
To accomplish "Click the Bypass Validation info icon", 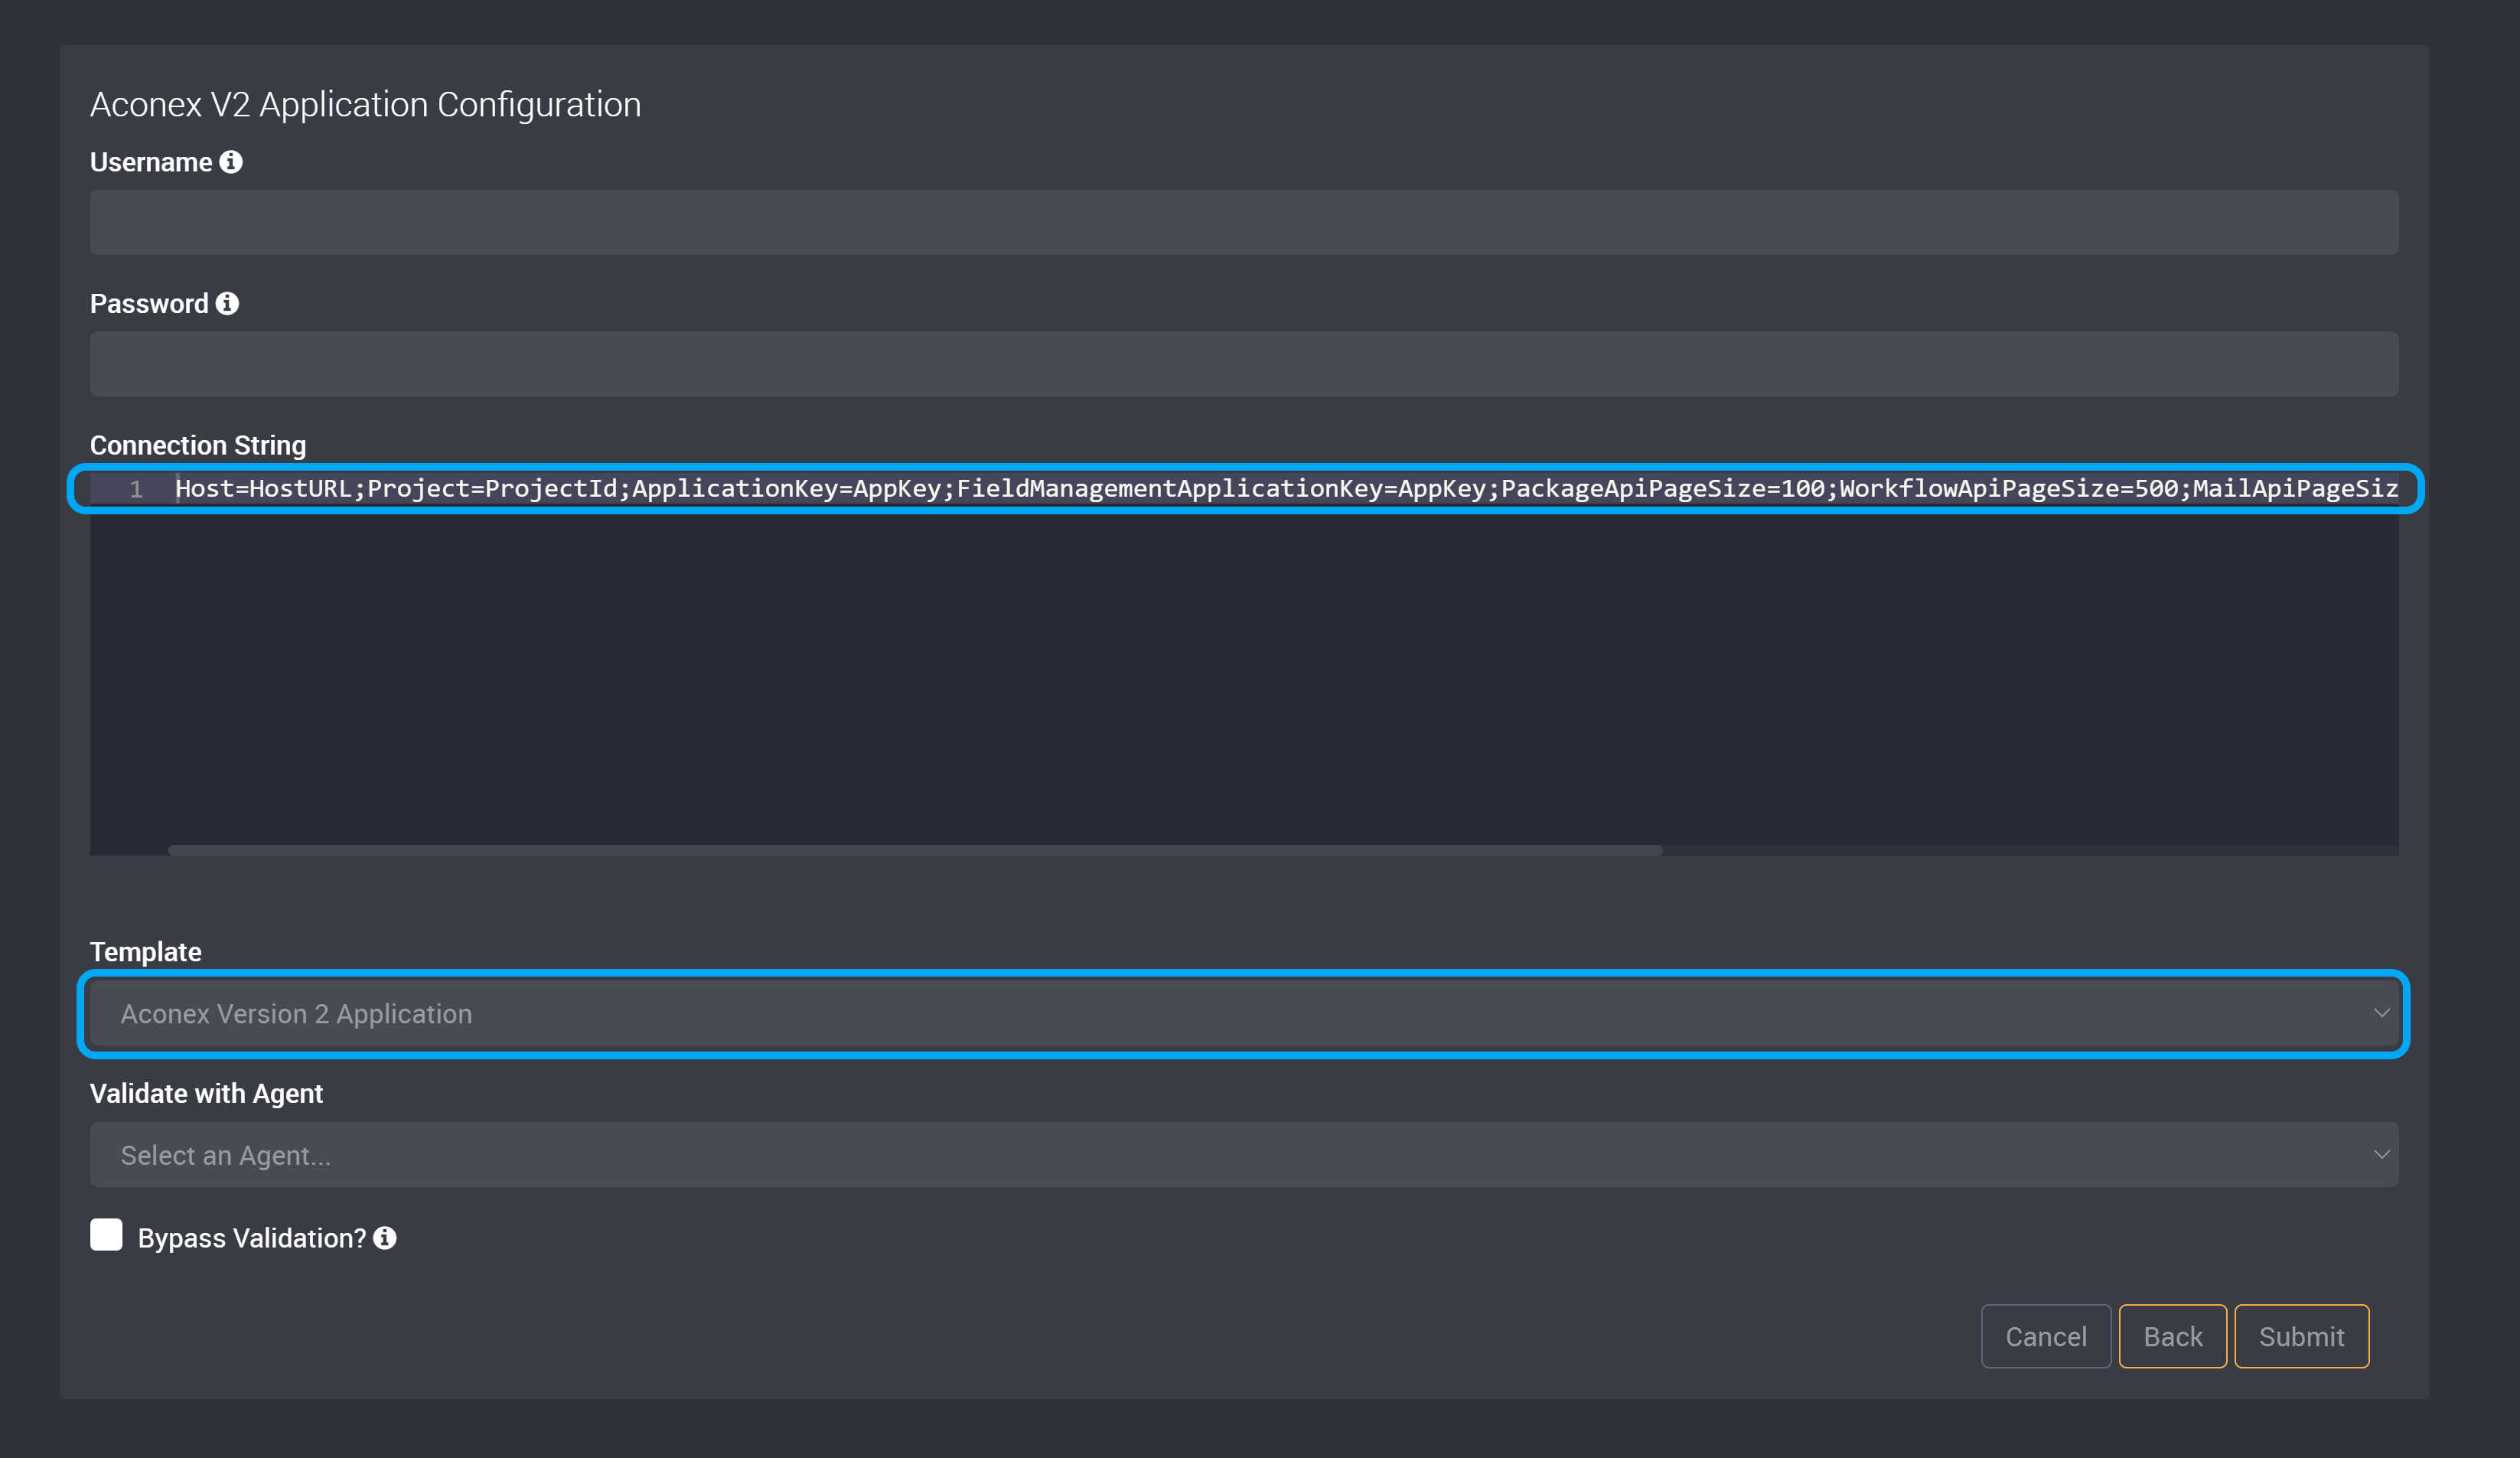I will pos(385,1238).
